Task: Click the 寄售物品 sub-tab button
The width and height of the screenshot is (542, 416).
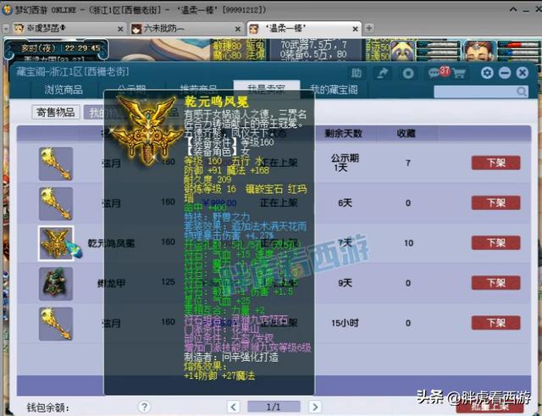Action: click(x=56, y=112)
